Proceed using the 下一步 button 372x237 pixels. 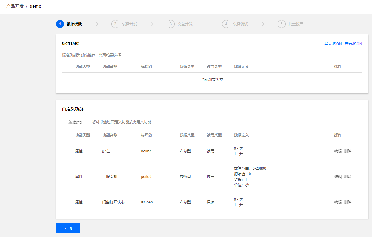pyautogui.click(x=68, y=228)
